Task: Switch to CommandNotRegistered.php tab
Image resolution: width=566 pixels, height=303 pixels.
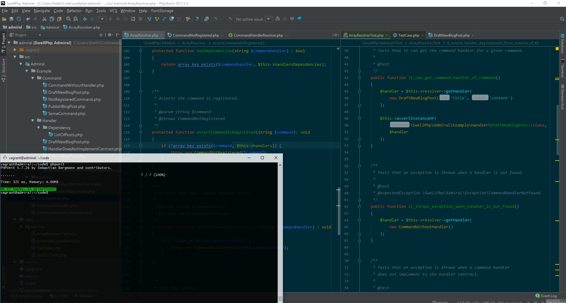Action: tap(196, 35)
